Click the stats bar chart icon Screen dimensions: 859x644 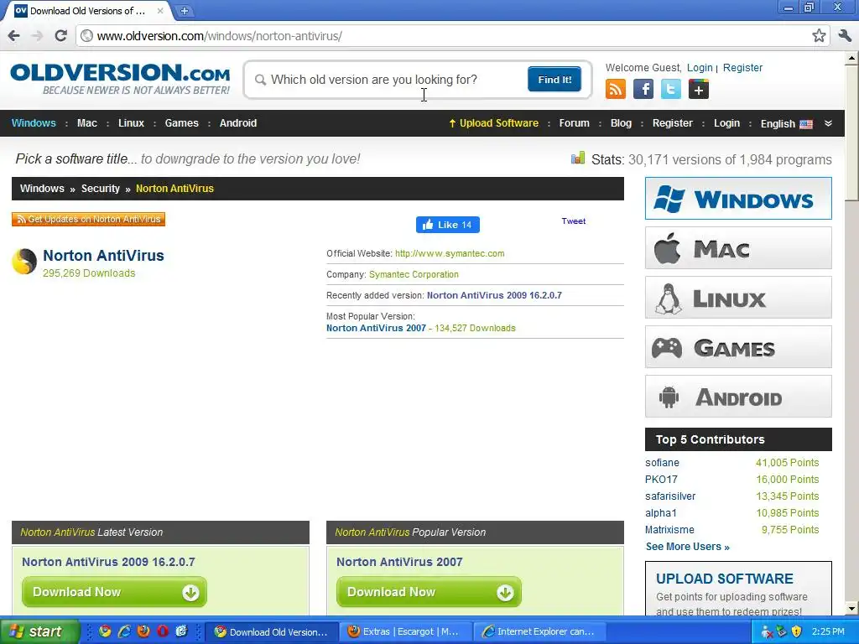point(577,158)
